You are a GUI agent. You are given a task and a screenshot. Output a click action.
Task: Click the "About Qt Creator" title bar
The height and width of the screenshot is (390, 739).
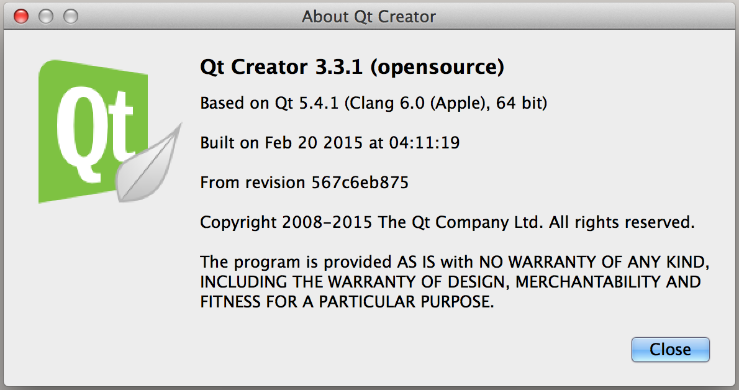click(369, 16)
